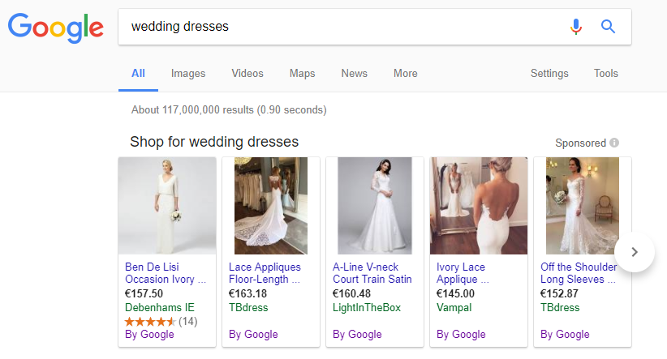Switch to the Maps tab
The width and height of the screenshot is (667, 359).
point(302,74)
